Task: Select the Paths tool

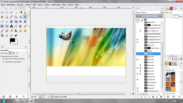Action: coord(7,17)
